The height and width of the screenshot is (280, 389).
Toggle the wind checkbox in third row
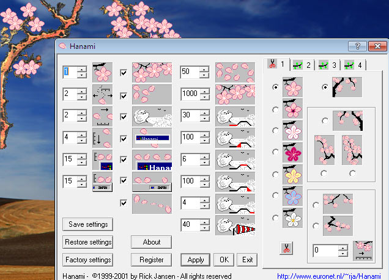pyautogui.click(x=124, y=117)
